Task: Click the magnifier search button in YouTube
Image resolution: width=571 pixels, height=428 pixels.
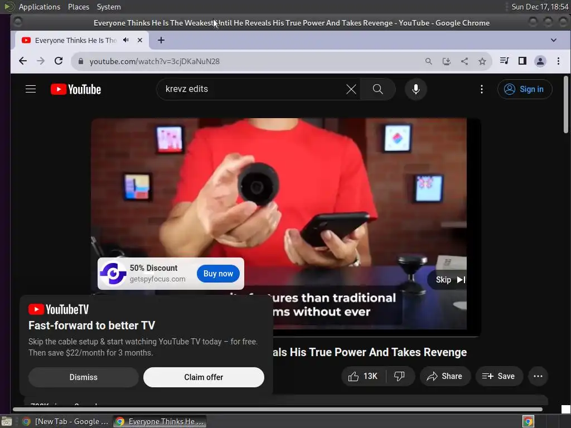Action: coord(378,89)
